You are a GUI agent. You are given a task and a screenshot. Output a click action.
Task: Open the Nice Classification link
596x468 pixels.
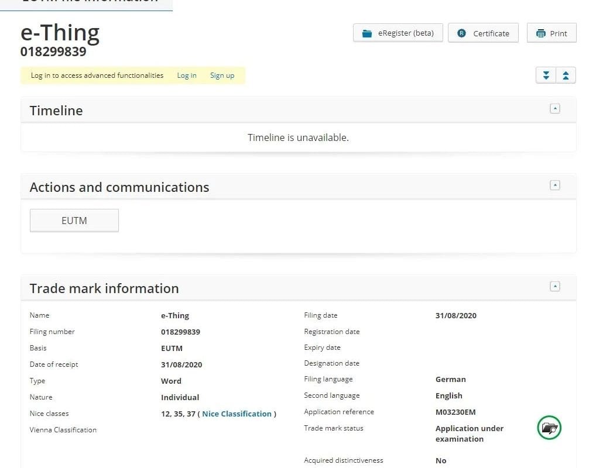click(237, 414)
